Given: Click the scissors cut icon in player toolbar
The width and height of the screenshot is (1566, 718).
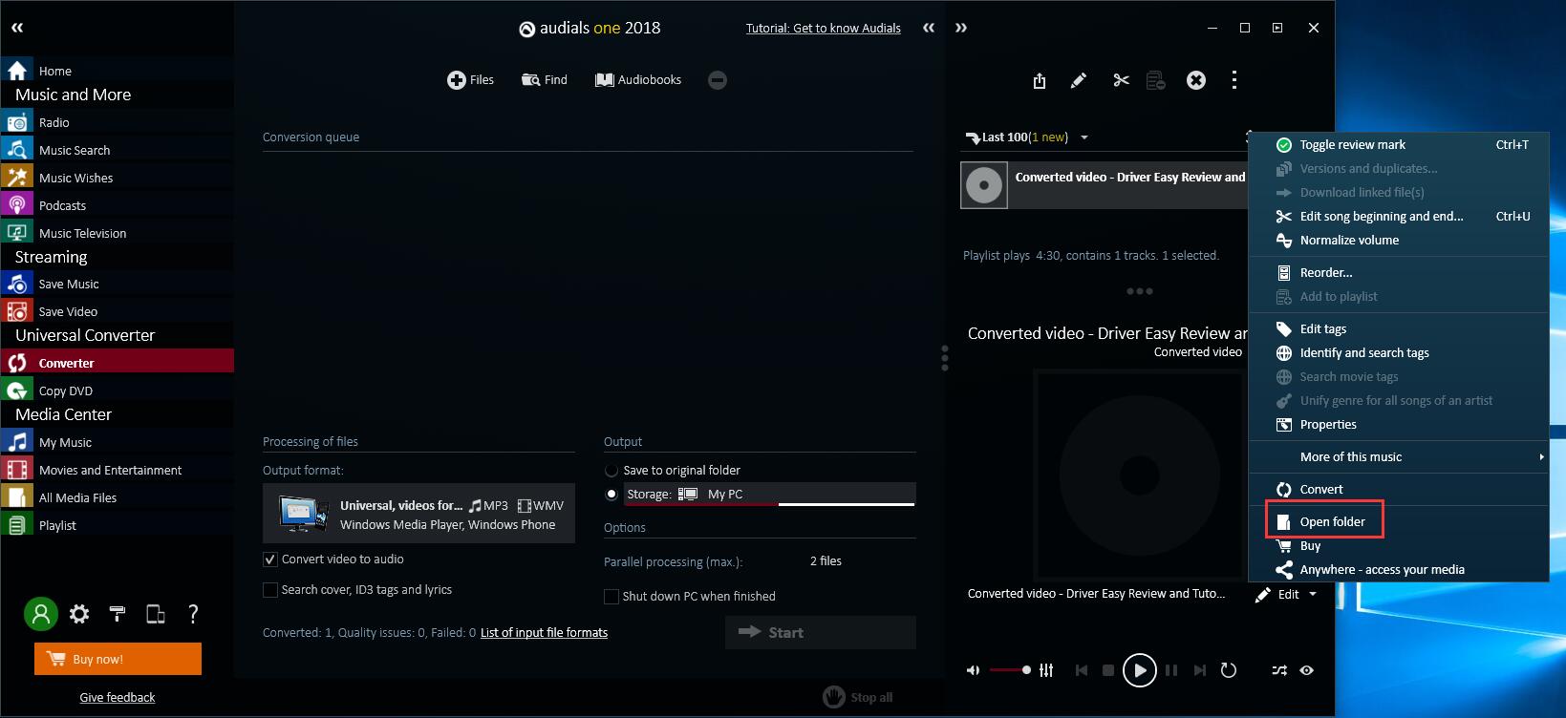Looking at the screenshot, I should 1121,80.
